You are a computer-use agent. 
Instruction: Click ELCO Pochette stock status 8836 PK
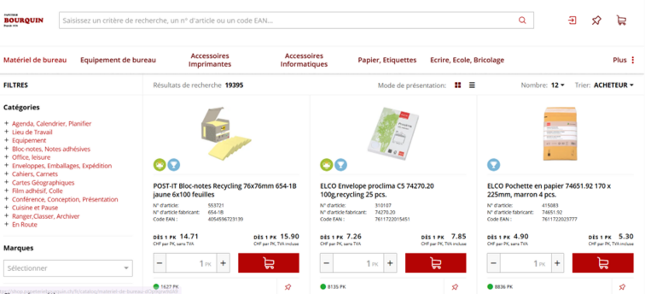[500, 287]
